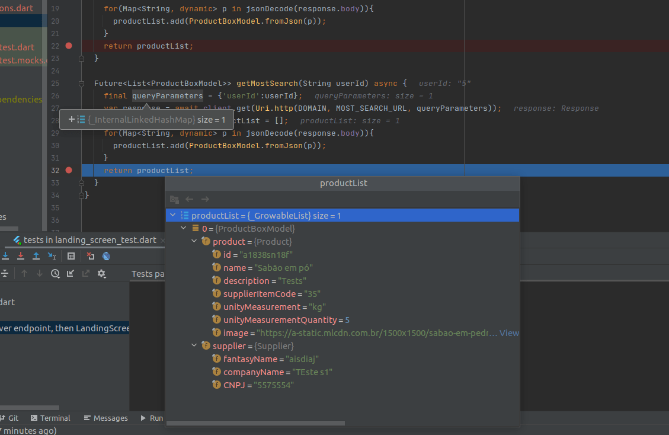Select the unityMeasurementQuantity = 5 row

[x=342, y=320]
